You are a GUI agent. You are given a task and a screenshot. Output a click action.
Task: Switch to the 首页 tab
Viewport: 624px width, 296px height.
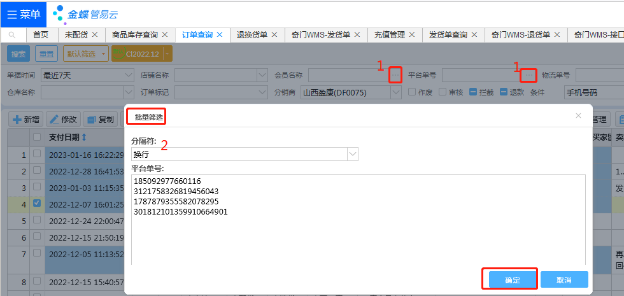(x=41, y=35)
